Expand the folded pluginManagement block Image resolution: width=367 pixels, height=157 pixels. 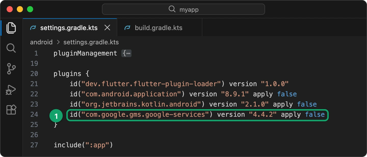coord(127,54)
